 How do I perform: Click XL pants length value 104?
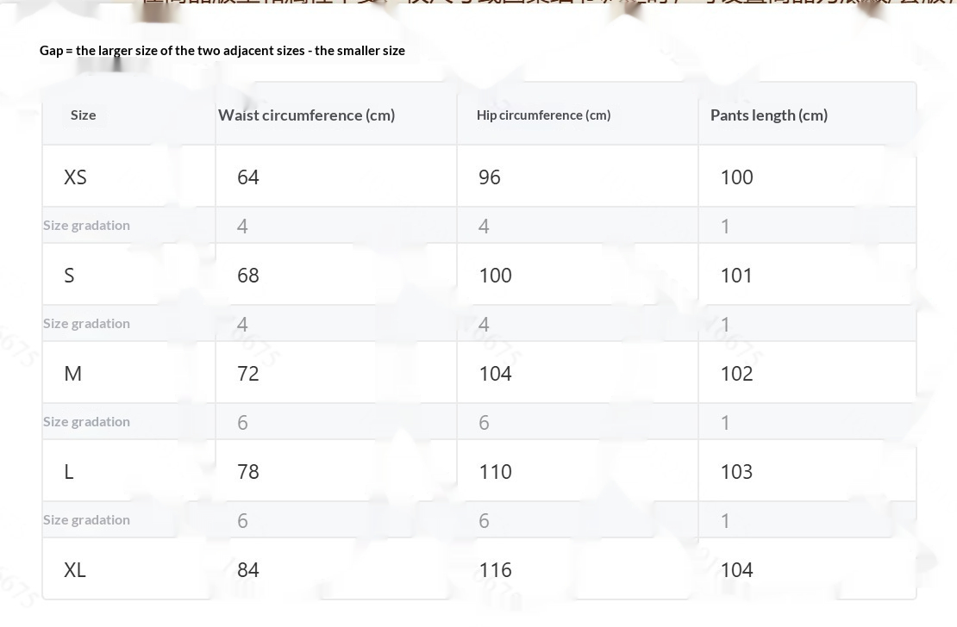(x=736, y=569)
